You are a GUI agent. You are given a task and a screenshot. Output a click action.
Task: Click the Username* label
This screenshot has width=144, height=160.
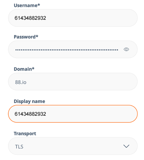coord(27,5)
